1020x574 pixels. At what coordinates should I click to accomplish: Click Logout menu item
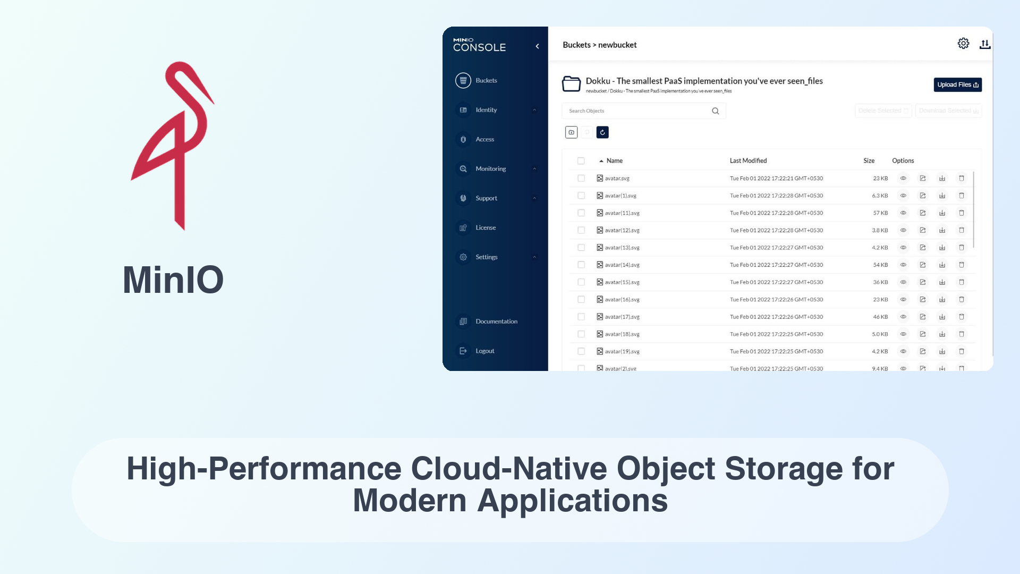485,350
